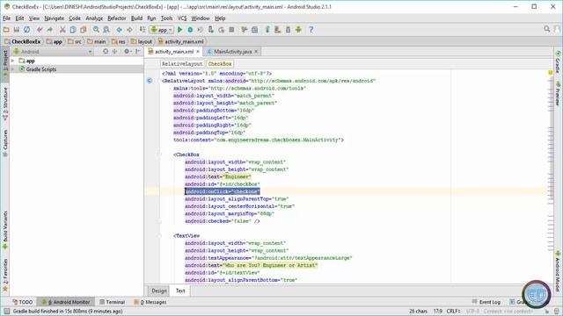Click the CheckBox breadcrumb in editor
This screenshot has height=316, width=563.
(x=220, y=64)
